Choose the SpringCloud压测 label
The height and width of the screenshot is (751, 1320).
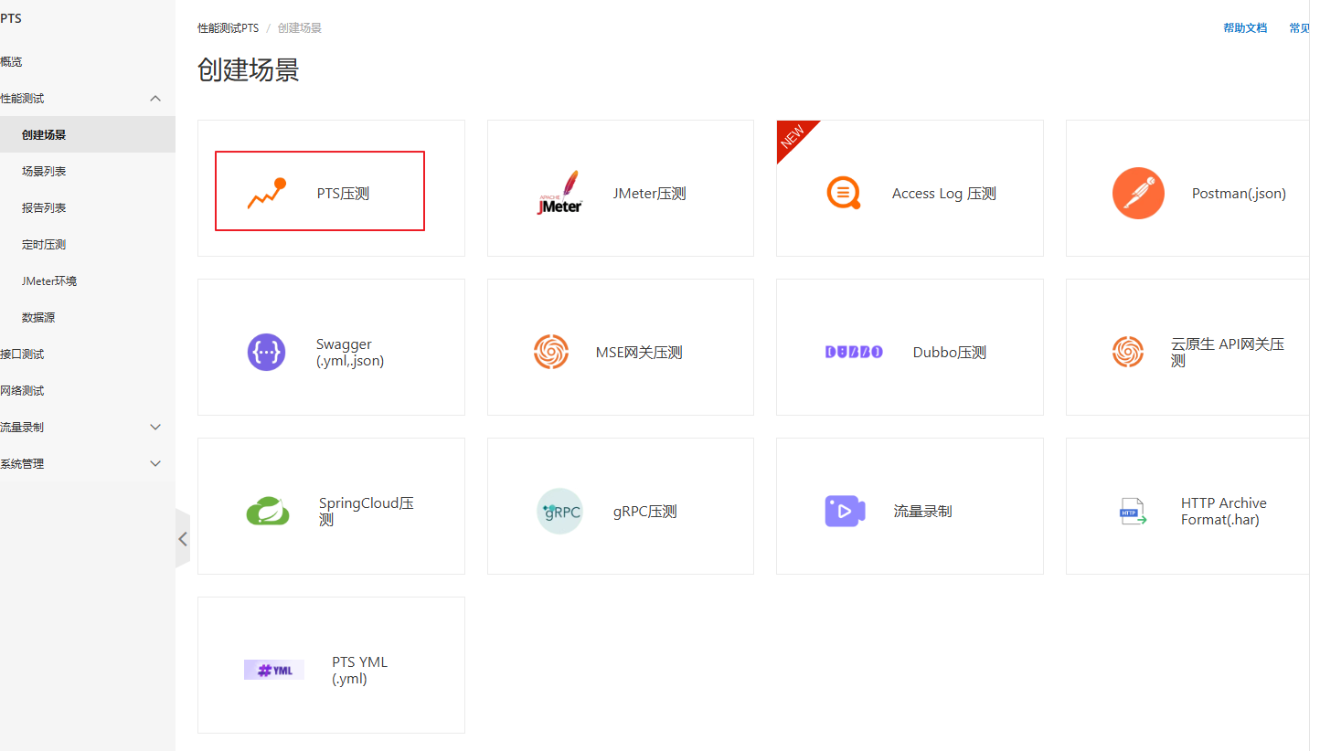tap(367, 512)
